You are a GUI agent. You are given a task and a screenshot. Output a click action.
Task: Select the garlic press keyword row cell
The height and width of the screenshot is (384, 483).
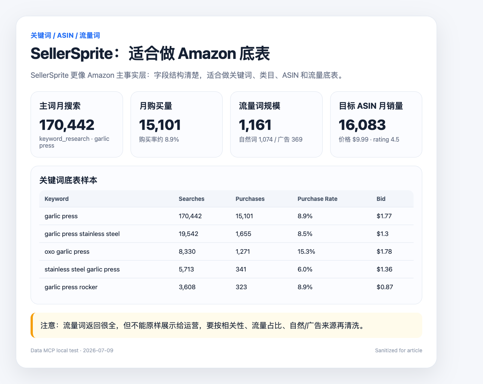point(61,216)
